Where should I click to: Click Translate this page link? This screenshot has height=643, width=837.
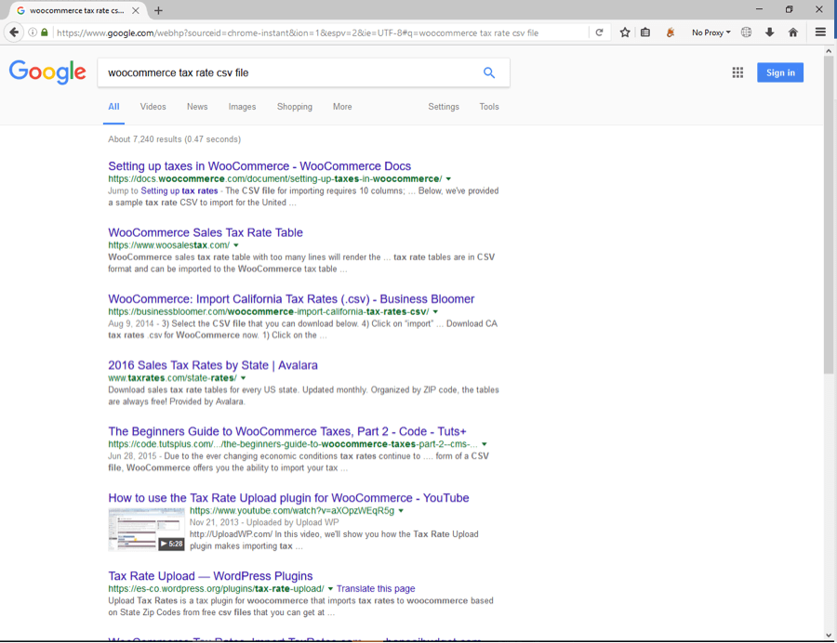tap(376, 588)
